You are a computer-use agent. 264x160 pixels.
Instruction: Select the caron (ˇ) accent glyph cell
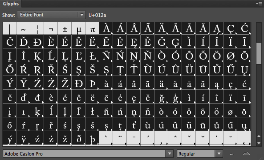point(189,138)
